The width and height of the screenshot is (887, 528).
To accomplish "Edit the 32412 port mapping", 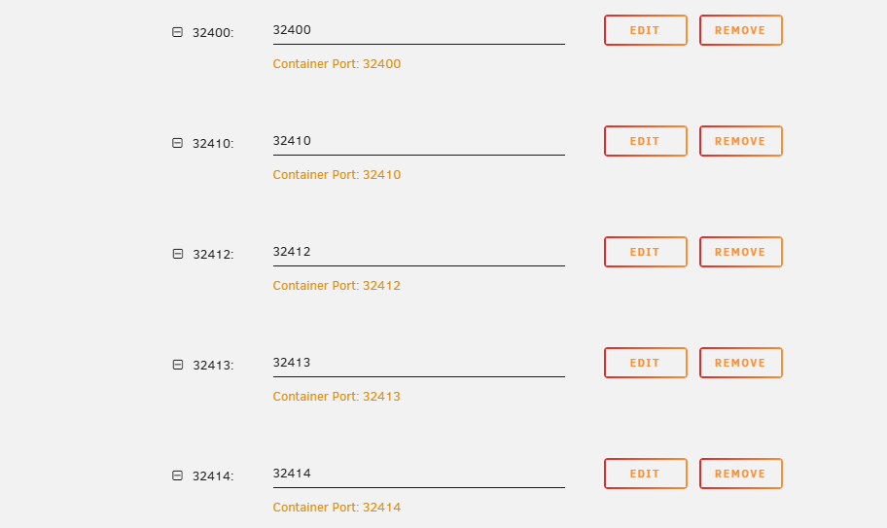I will point(646,252).
